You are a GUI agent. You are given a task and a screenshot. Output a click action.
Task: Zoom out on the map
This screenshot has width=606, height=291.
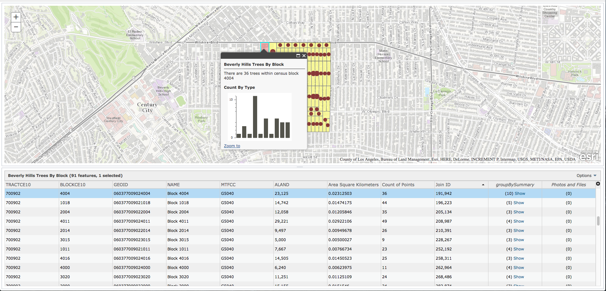(x=16, y=27)
